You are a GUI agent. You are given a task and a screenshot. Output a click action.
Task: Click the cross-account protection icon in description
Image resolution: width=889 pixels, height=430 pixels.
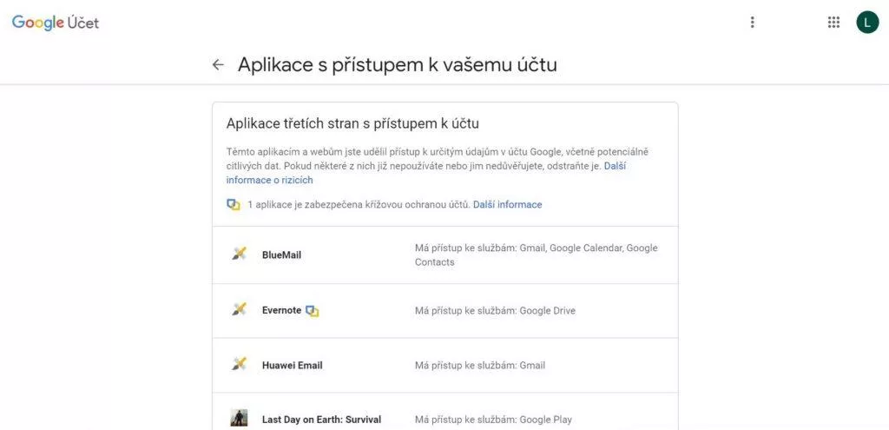[x=233, y=204]
